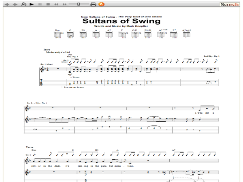
Task: Click the "End Rhy. Fig. 1" marking
Action: (x=211, y=56)
